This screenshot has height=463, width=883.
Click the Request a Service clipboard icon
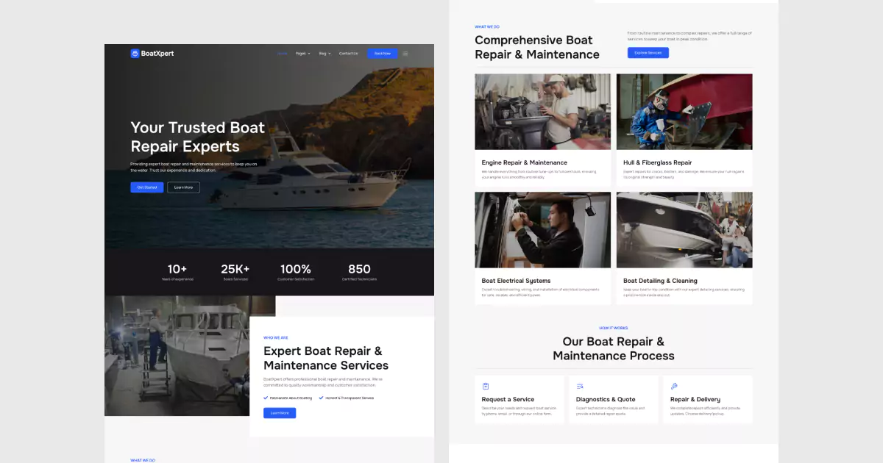tap(486, 385)
